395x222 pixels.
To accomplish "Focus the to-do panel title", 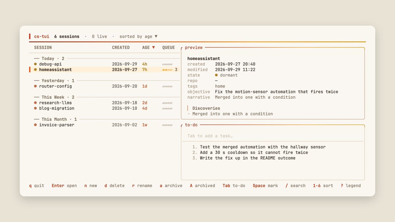I will [x=191, y=125].
